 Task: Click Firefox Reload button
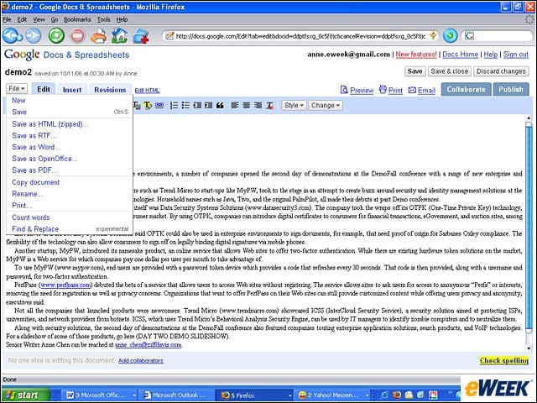56,35
